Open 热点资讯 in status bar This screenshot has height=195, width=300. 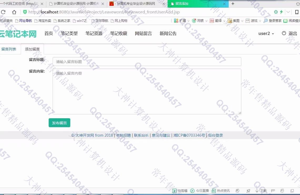coord(221,191)
